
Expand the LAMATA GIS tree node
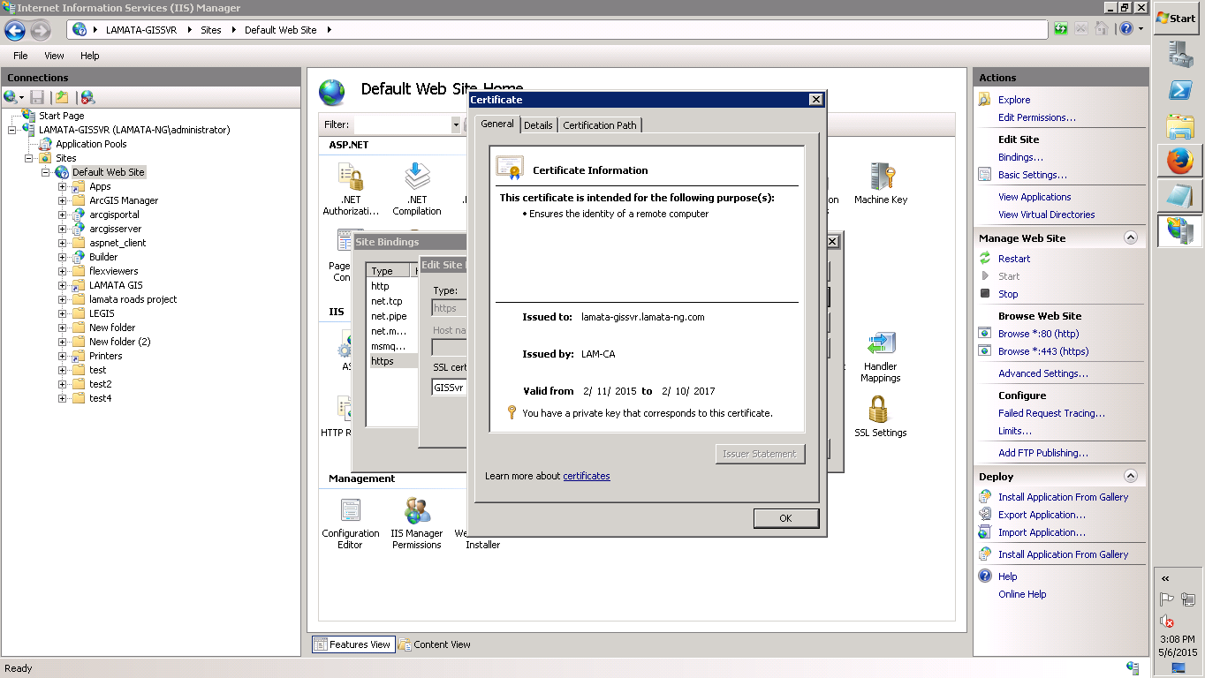tap(63, 285)
